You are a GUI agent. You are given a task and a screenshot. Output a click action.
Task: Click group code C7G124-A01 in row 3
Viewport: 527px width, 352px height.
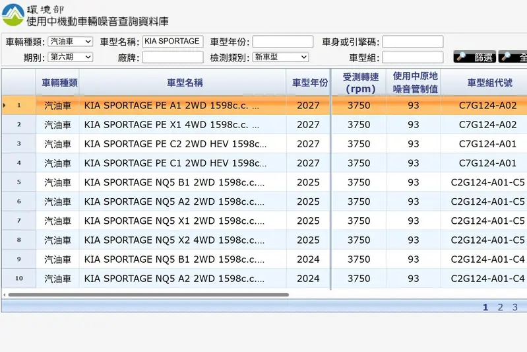pos(487,144)
